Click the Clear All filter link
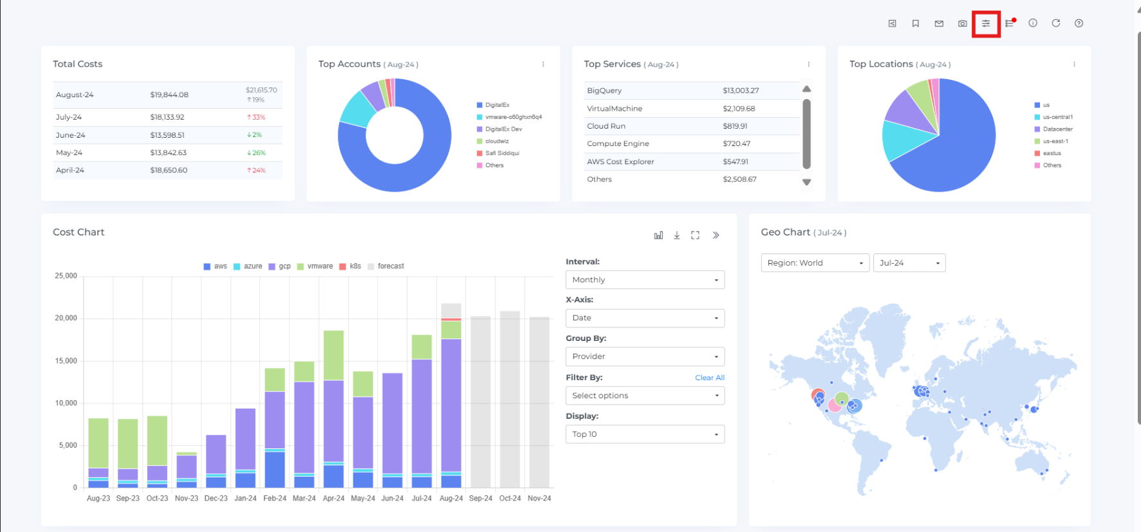Viewport: 1141px width, 532px height. click(709, 378)
